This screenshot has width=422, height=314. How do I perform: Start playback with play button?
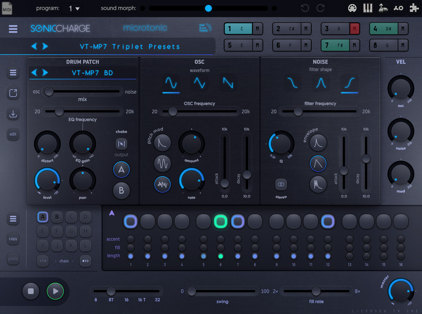click(x=55, y=291)
